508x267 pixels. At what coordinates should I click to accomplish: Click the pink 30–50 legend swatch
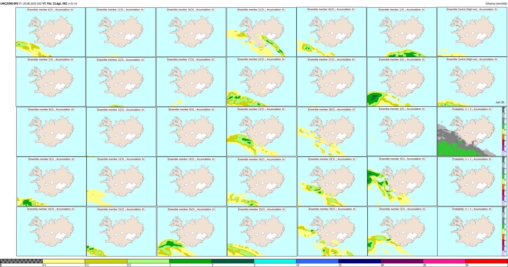[444, 261]
